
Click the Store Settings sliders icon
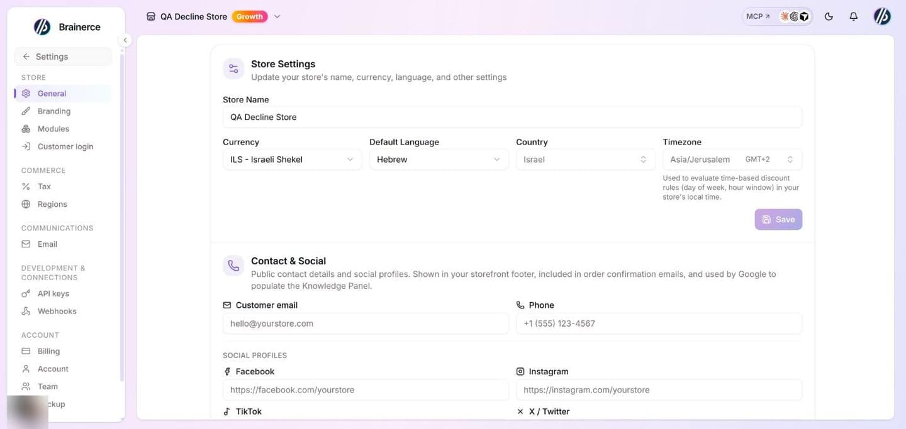click(233, 69)
